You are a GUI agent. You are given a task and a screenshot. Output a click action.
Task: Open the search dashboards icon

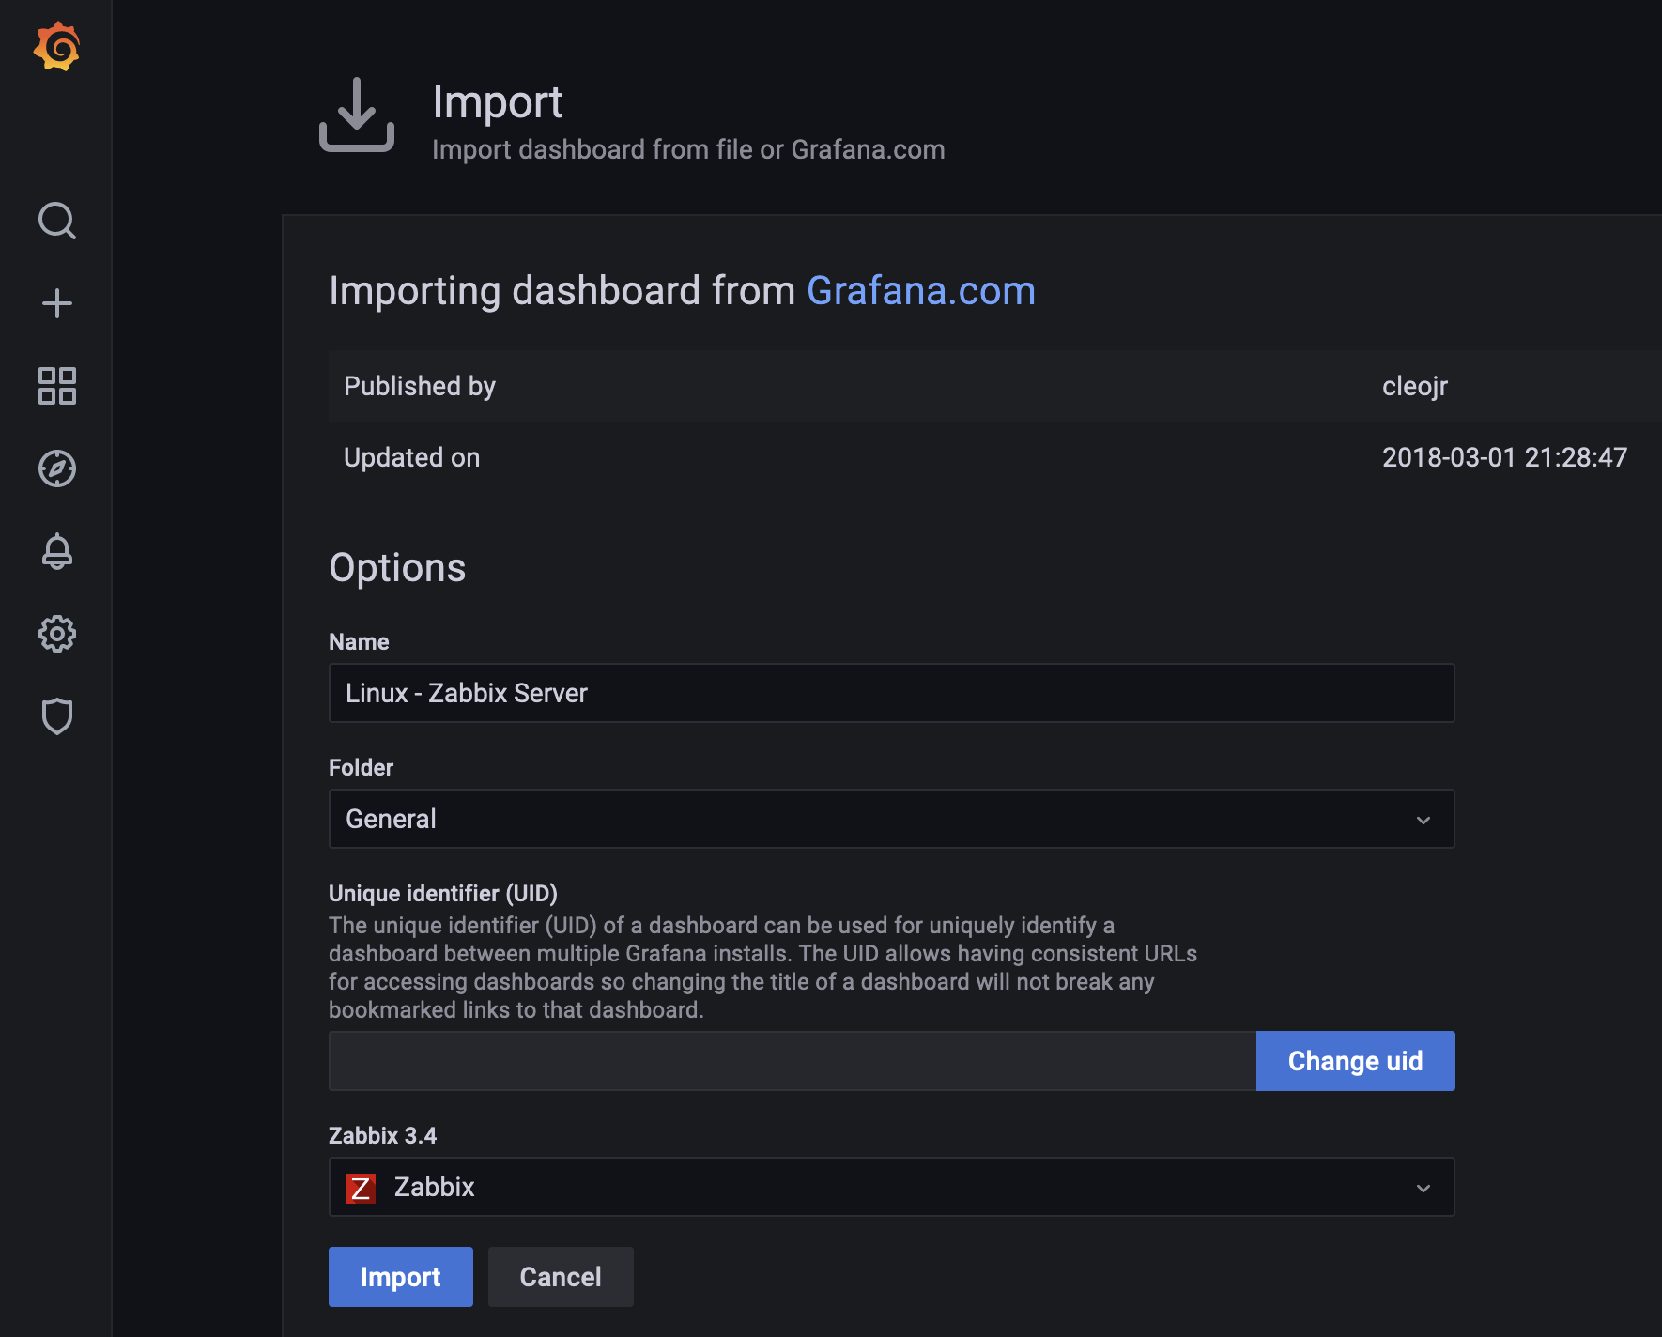[x=57, y=221]
